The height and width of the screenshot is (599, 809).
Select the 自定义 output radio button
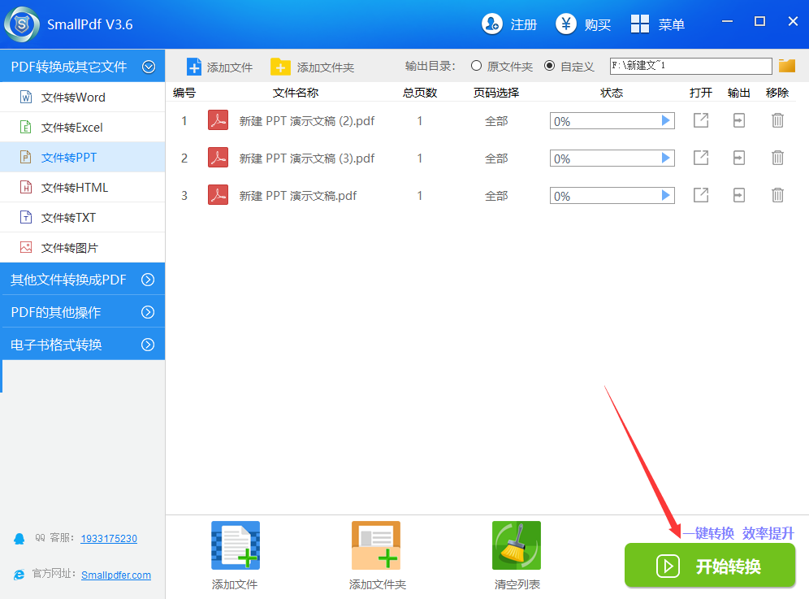(549, 66)
